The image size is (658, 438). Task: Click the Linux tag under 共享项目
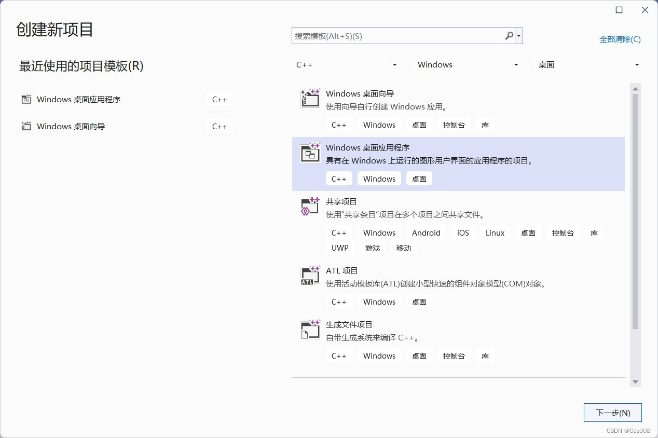(495, 232)
